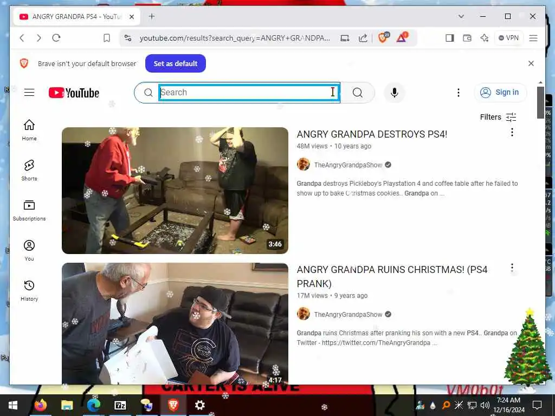Open ANGRY GRANDPA DESTROYS PS4! title link
Image resolution: width=555 pixels, height=416 pixels.
(372, 134)
